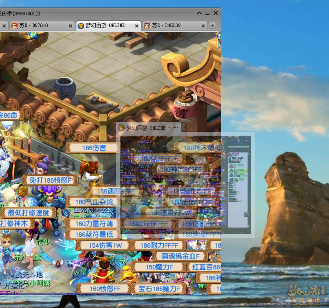Screen dimensions: 329x308
Task: Open the 最低打修速度 stall
Action: tap(29, 213)
